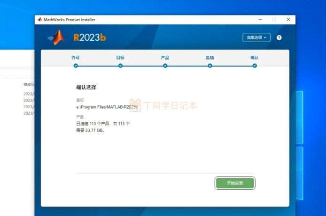Select the 确认 step label
The height and width of the screenshot is (216, 326).
[x=255, y=58]
